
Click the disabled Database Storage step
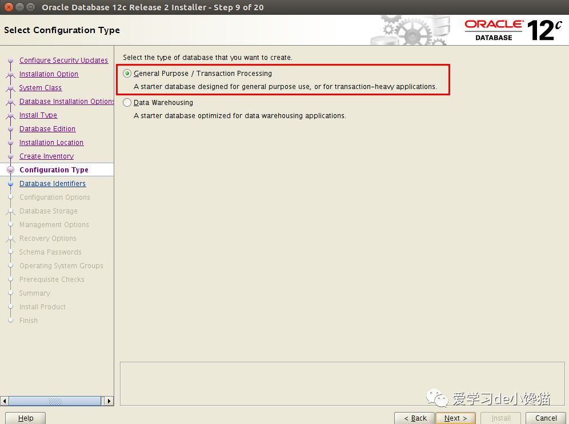[48, 211]
